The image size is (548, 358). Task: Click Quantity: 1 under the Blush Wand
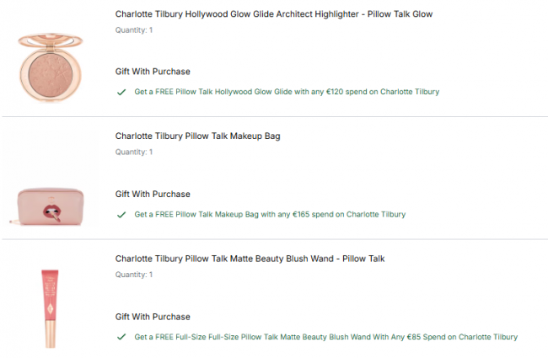click(x=134, y=275)
